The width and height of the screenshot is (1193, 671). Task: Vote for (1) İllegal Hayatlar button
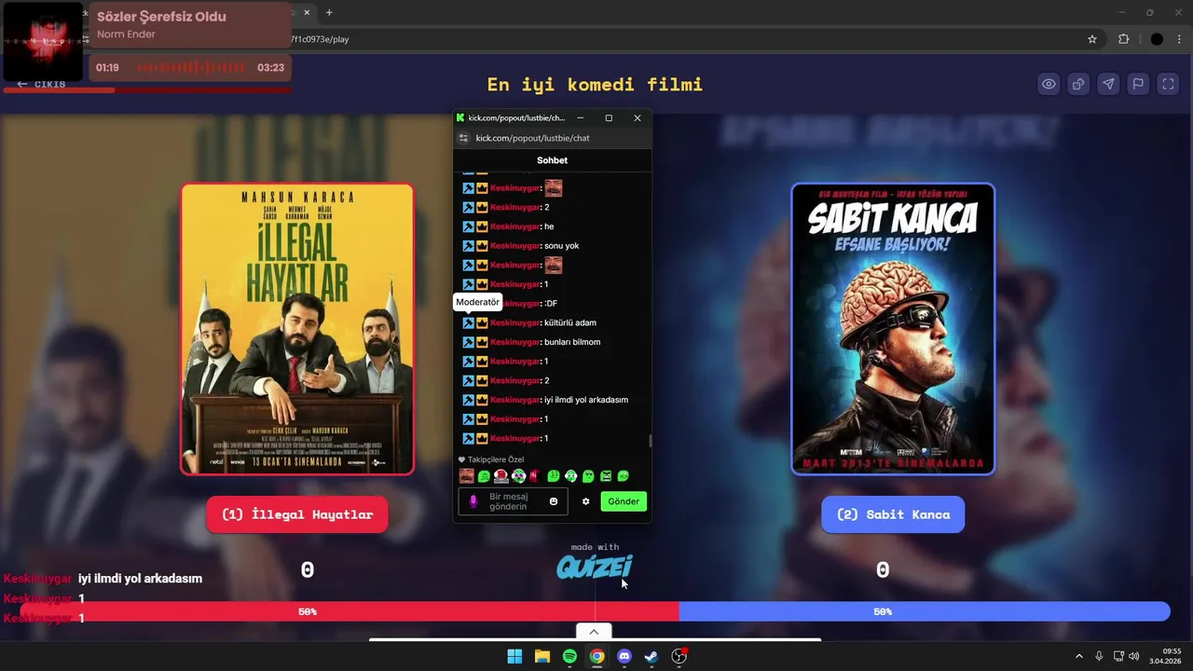(x=297, y=514)
